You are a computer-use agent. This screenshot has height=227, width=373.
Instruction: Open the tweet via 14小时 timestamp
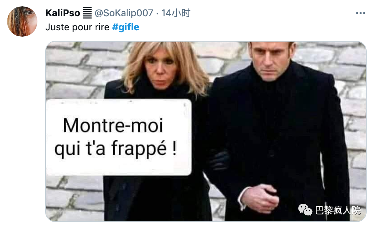(176, 13)
